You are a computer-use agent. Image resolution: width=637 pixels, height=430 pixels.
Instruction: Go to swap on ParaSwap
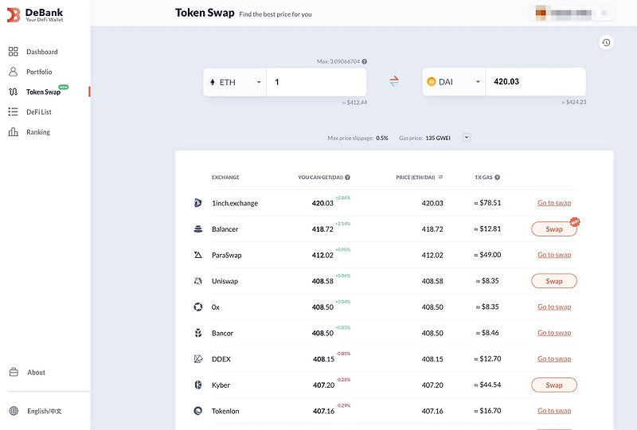(554, 255)
